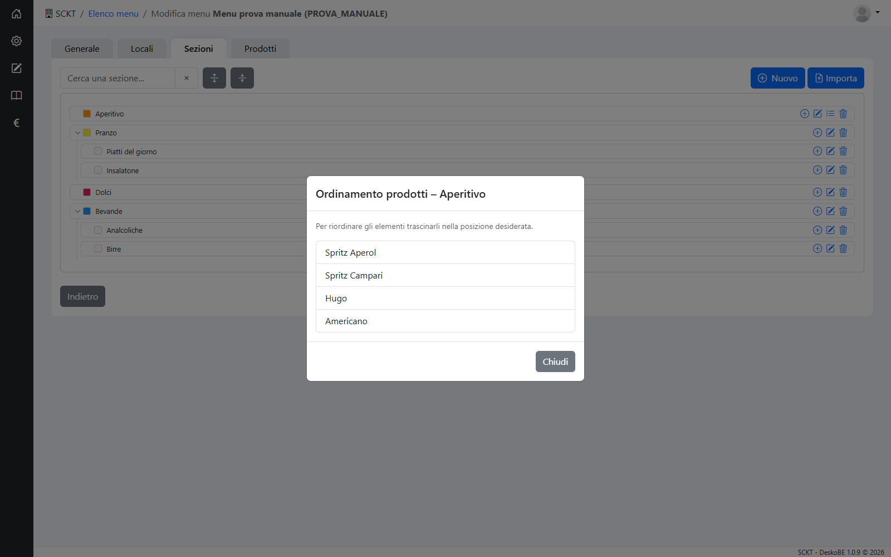Delete the Birre section
This screenshot has height=557, width=891.
tap(843, 248)
